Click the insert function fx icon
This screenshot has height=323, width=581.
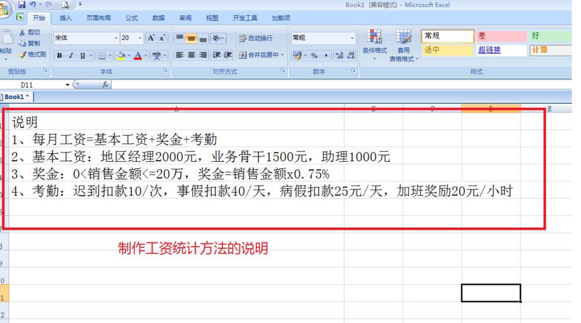pos(105,85)
